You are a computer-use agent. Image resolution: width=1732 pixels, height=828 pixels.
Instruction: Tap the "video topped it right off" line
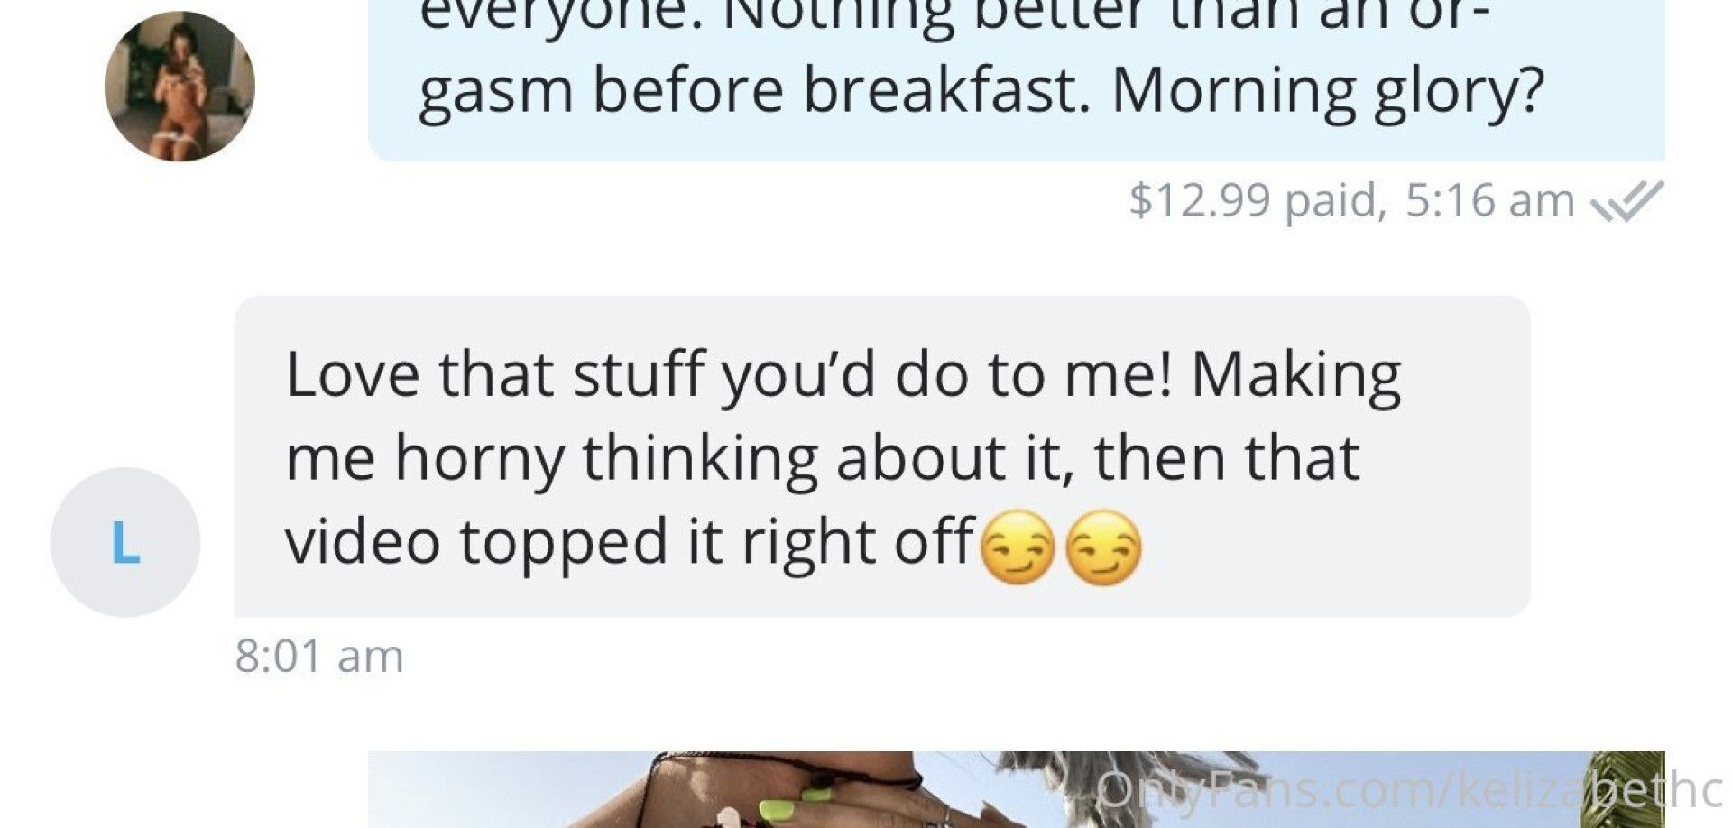631,542
